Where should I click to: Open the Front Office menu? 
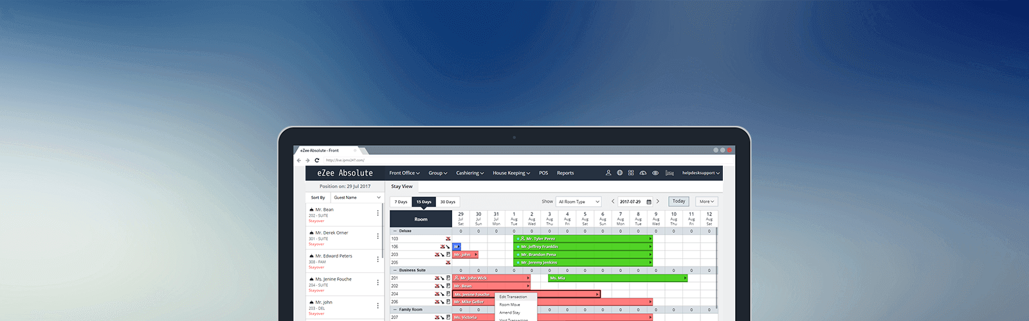coord(404,173)
